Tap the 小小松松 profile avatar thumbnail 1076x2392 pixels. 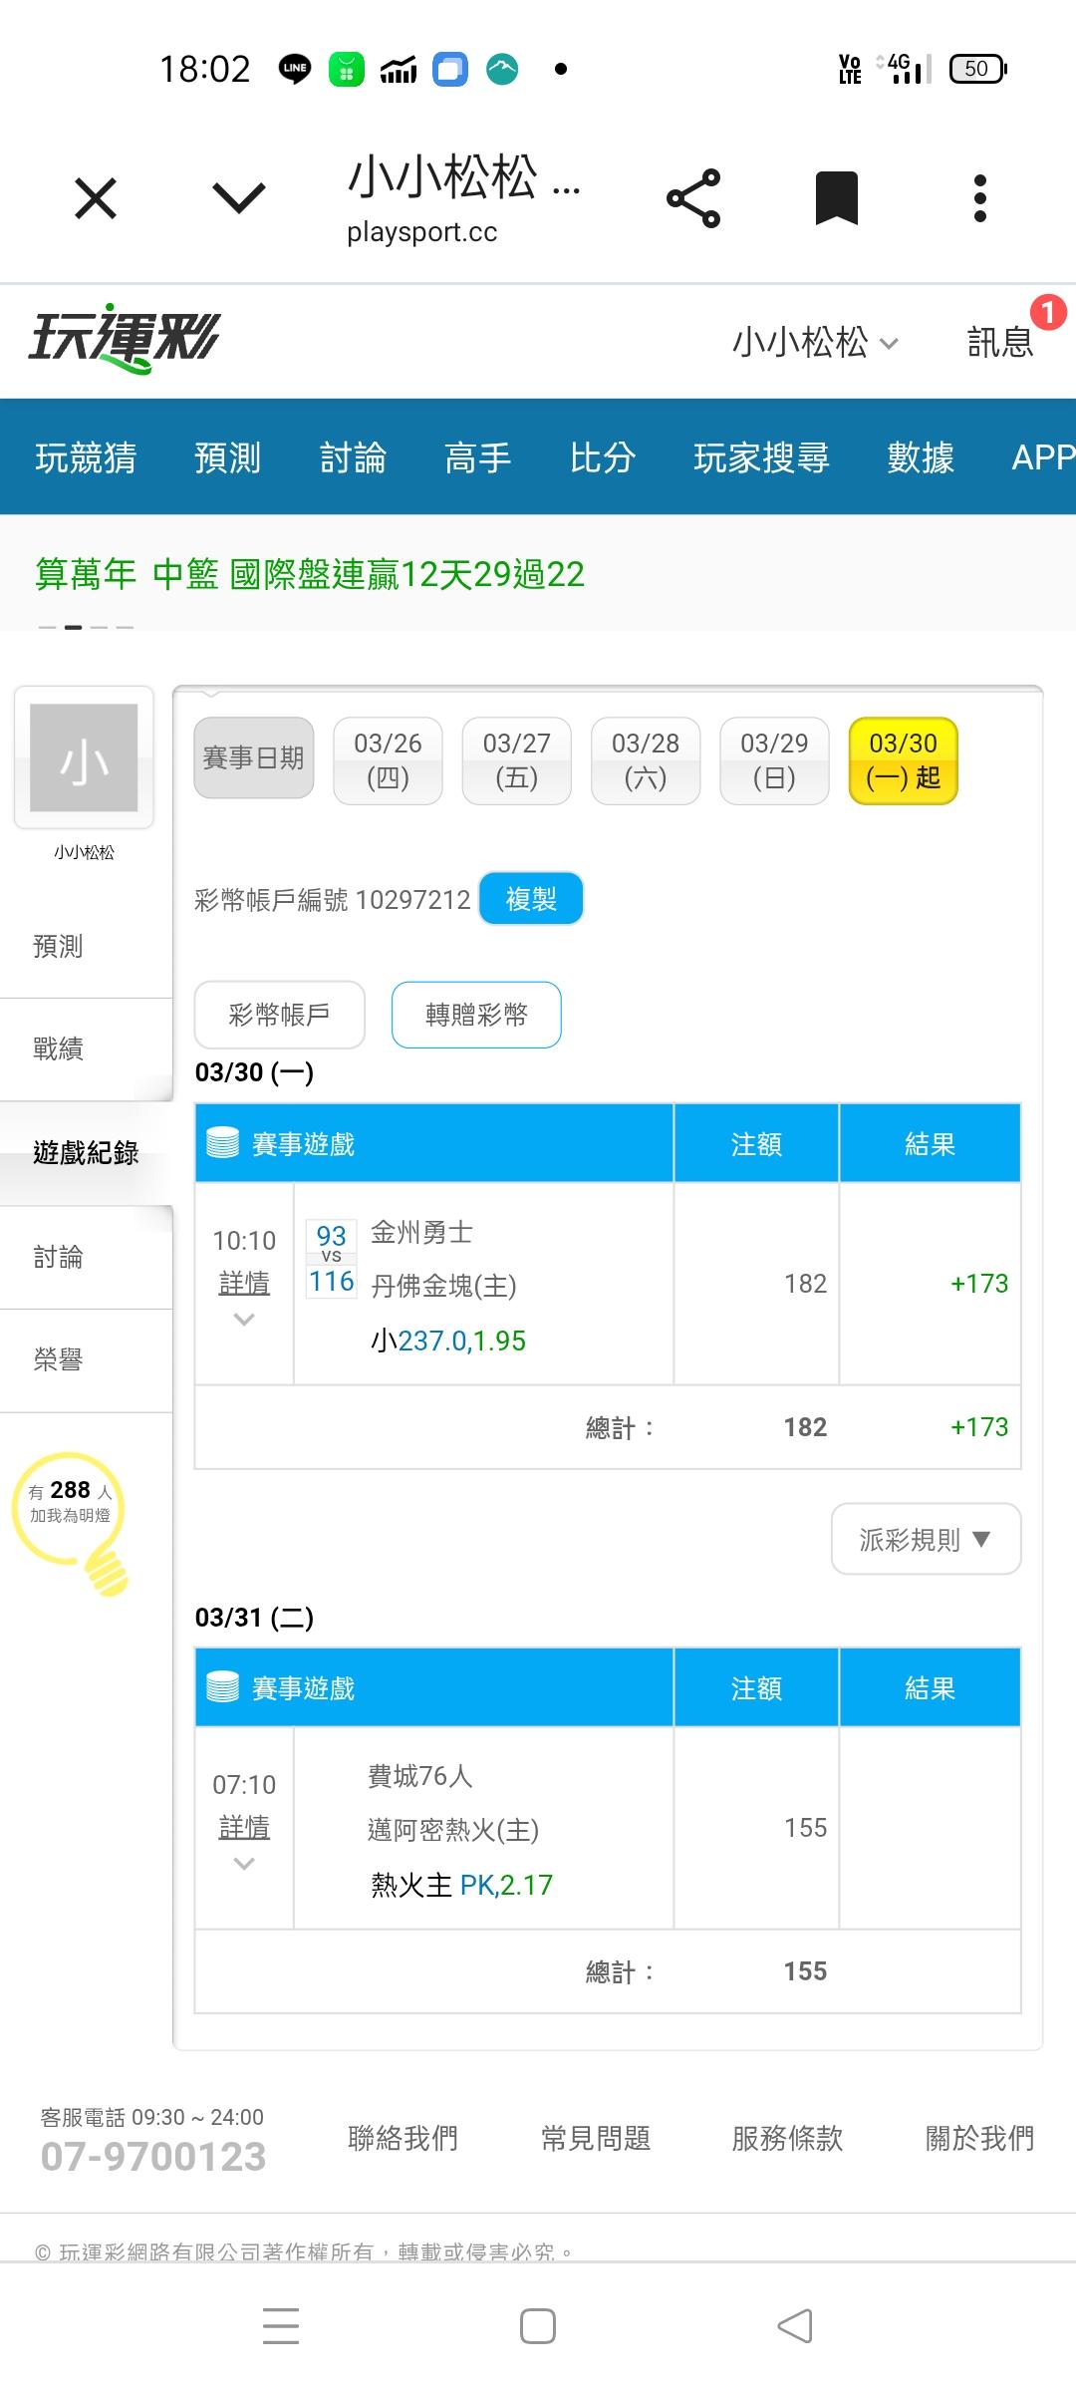click(x=84, y=758)
